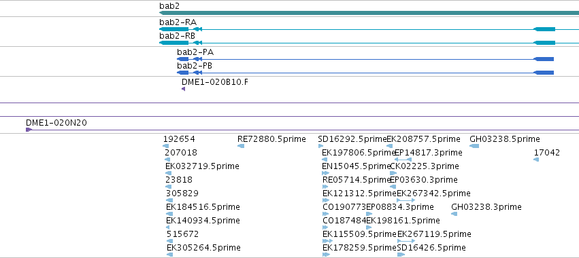The image size is (579, 258).
Task: Select the EK208757.5prime label
Action: pos(424,139)
